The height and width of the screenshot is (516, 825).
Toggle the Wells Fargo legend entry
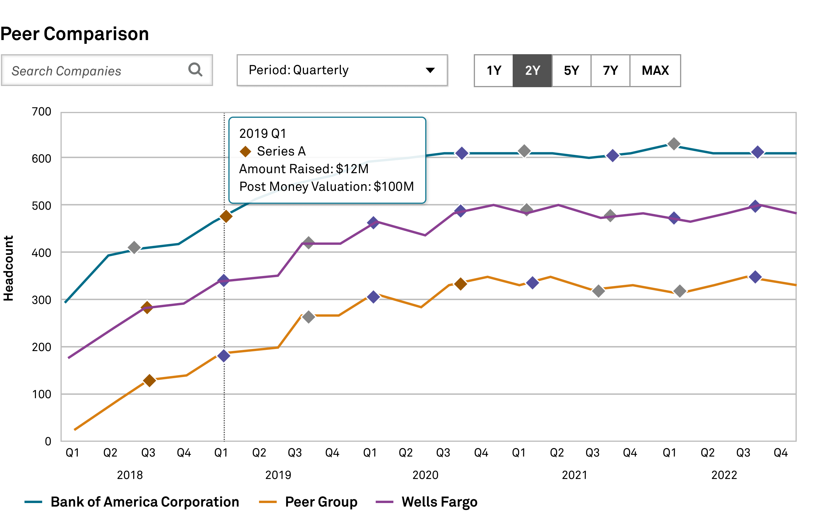pos(426,502)
